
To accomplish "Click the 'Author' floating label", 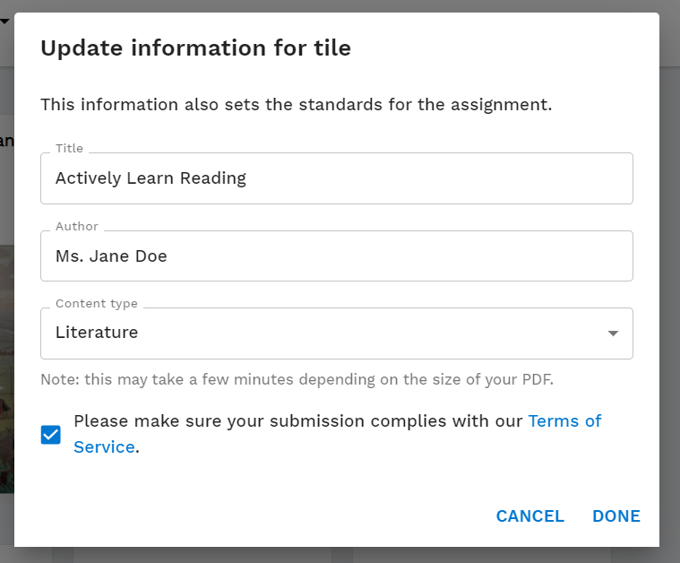I will [77, 226].
